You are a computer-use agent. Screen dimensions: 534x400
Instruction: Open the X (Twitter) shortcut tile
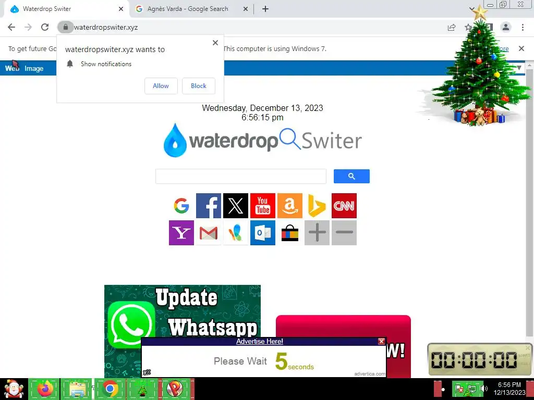click(236, 206)
